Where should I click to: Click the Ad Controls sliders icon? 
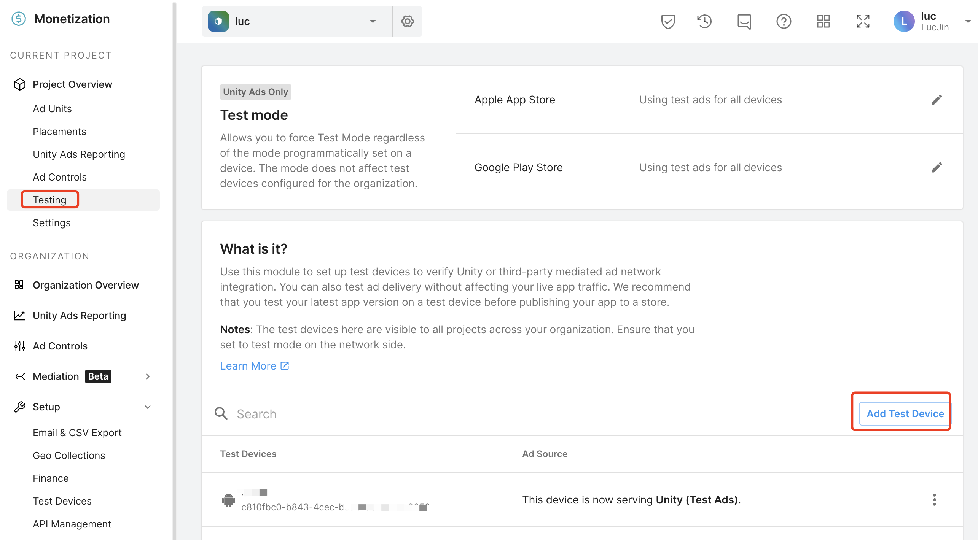click(x=20, y=346)
